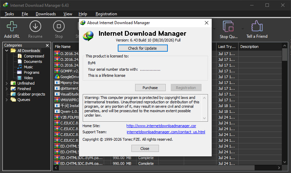Select the Queues tree item
291x173 pixels.
tap(24, 100)
